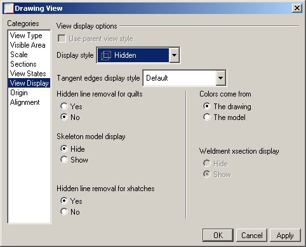Screen dimensions: 306x247
Task: Click the Hidden line removal for xhatches label
Action: pyautogui.click(x=105, y=189)
